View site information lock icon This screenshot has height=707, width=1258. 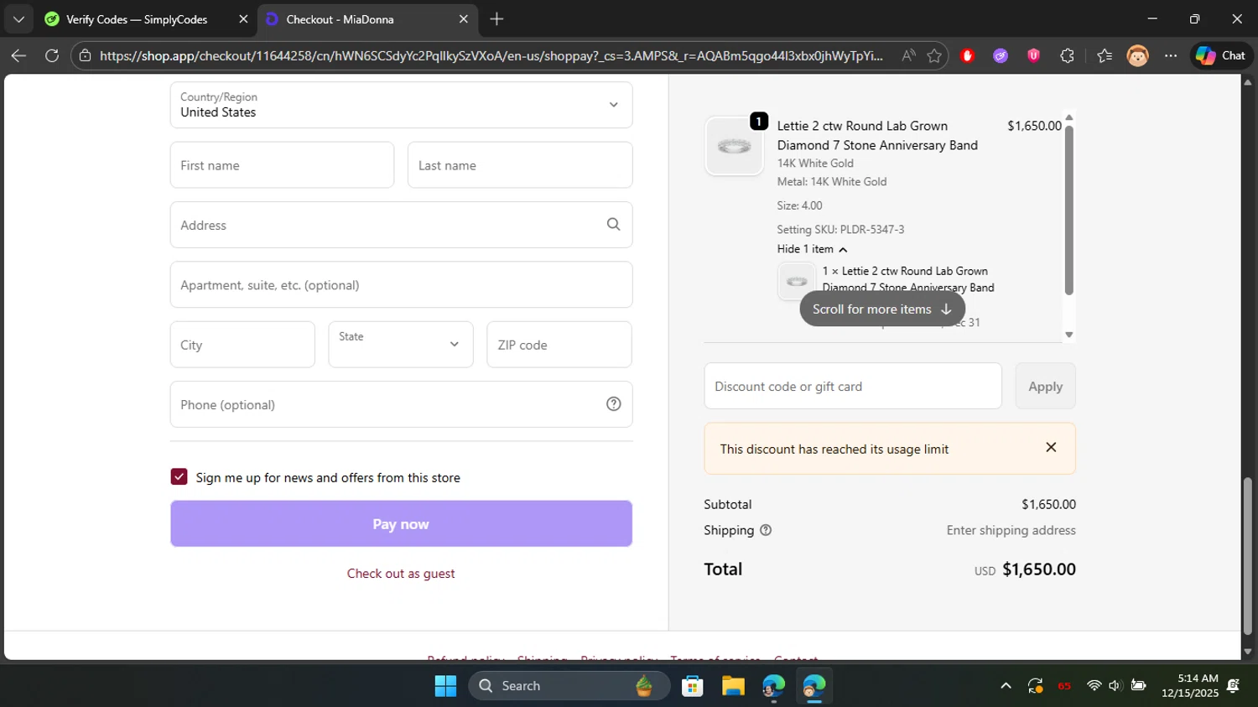85,55
